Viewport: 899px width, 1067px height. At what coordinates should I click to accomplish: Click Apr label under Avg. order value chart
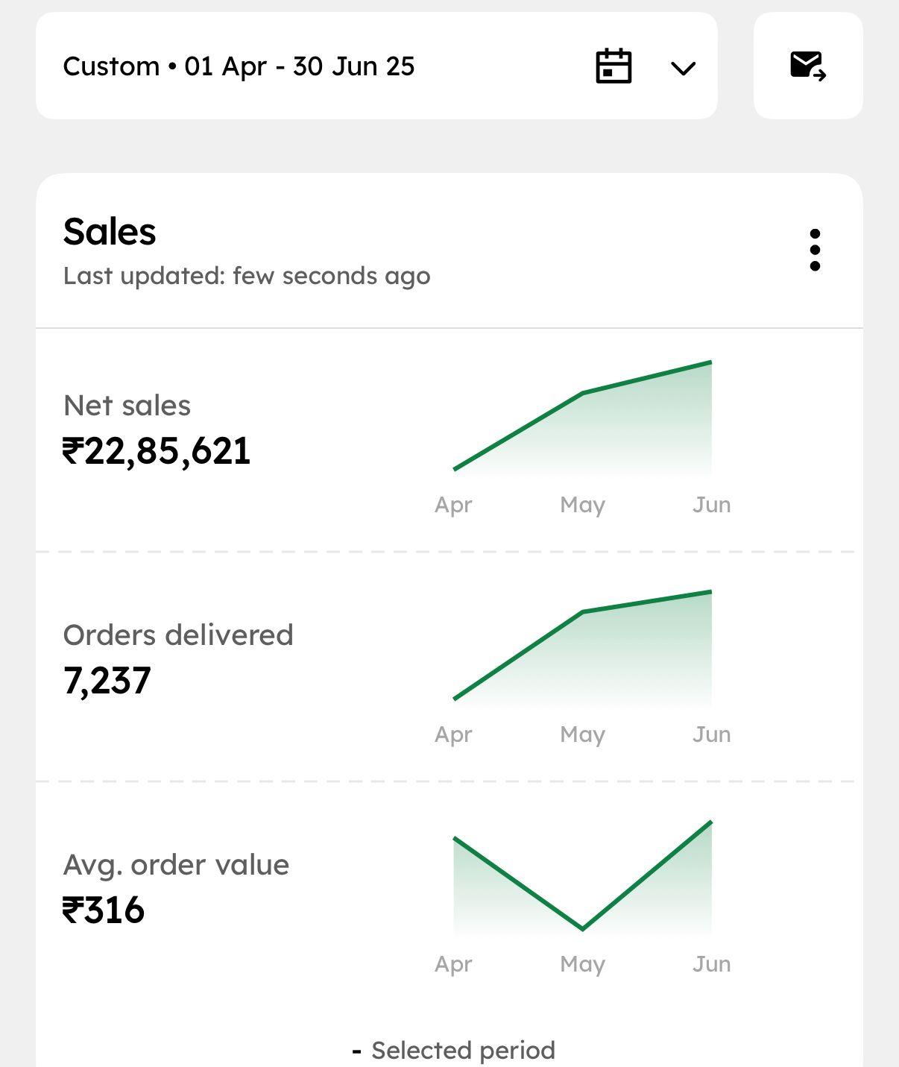(453, 964)
